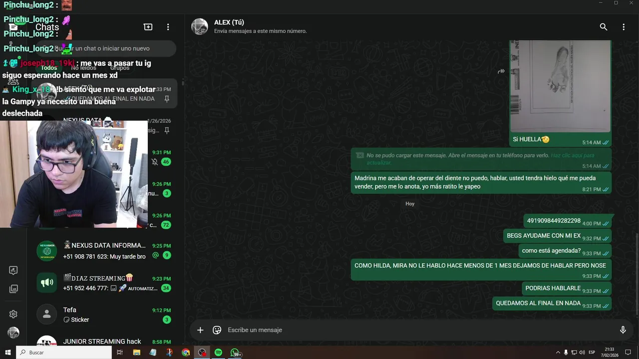The image size is (639, 359).
Task: Click the unread badge showing 72
Action: [166, 225]
